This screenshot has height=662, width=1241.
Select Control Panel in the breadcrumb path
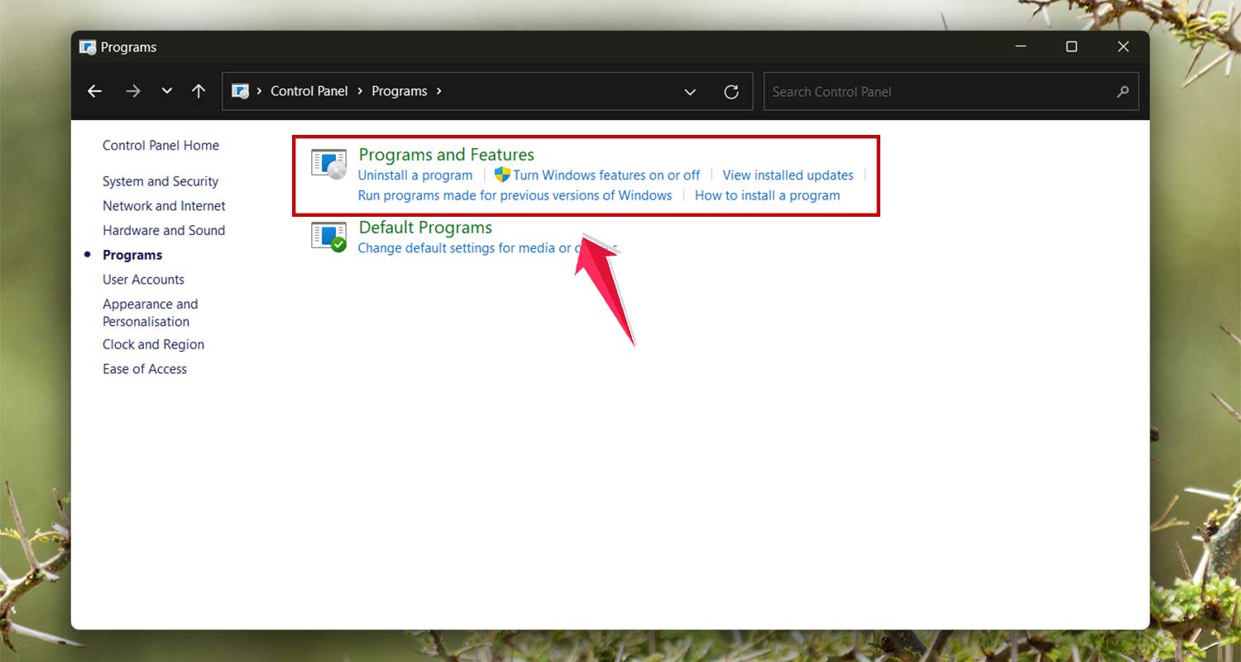[309, 91]
